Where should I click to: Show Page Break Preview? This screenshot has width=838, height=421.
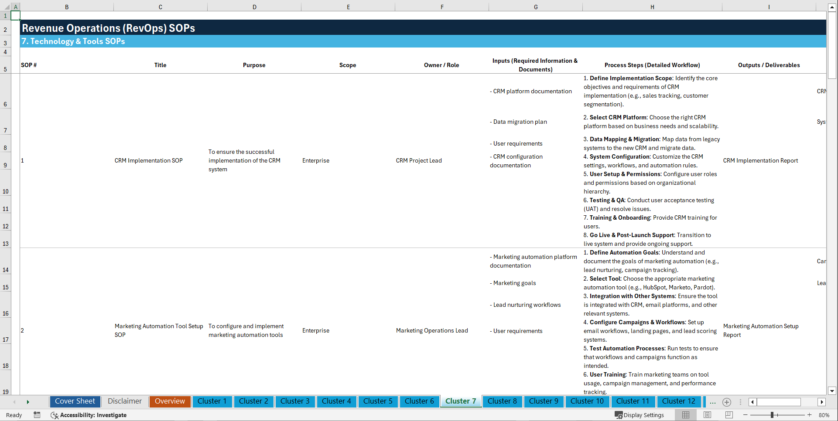point(728,415)
